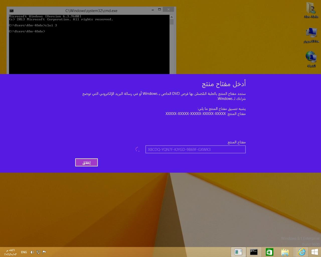Click the network tray icon
This screenshot has height=257, width=321.
pos(38,252)
